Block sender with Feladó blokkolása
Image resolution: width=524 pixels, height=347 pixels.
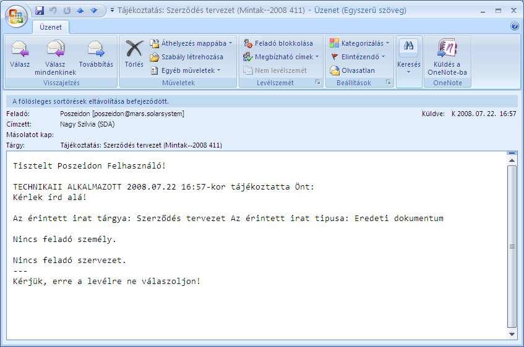278,43
